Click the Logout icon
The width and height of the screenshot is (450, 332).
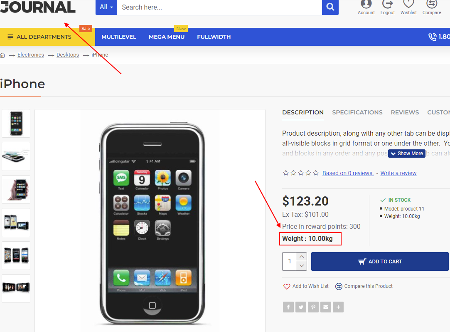click(387, 4)
